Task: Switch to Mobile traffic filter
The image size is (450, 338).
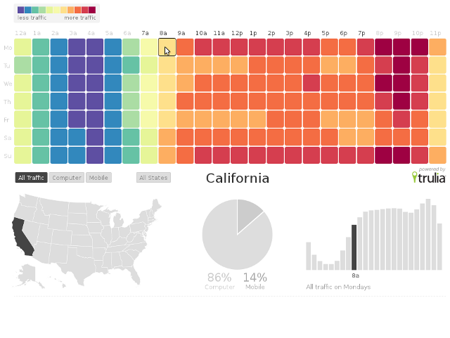Action: point(98,178)
